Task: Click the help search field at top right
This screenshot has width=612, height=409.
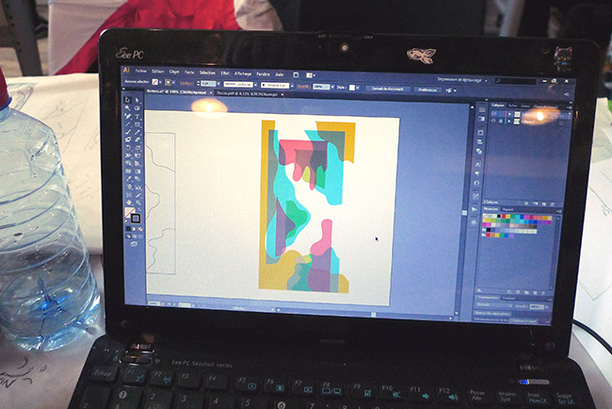Action: pos(516,81)
